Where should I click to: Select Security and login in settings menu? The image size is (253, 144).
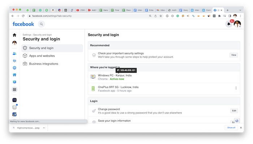52,48
